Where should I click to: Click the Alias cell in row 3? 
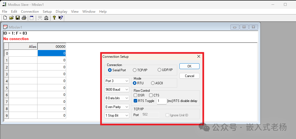[23, 74]
